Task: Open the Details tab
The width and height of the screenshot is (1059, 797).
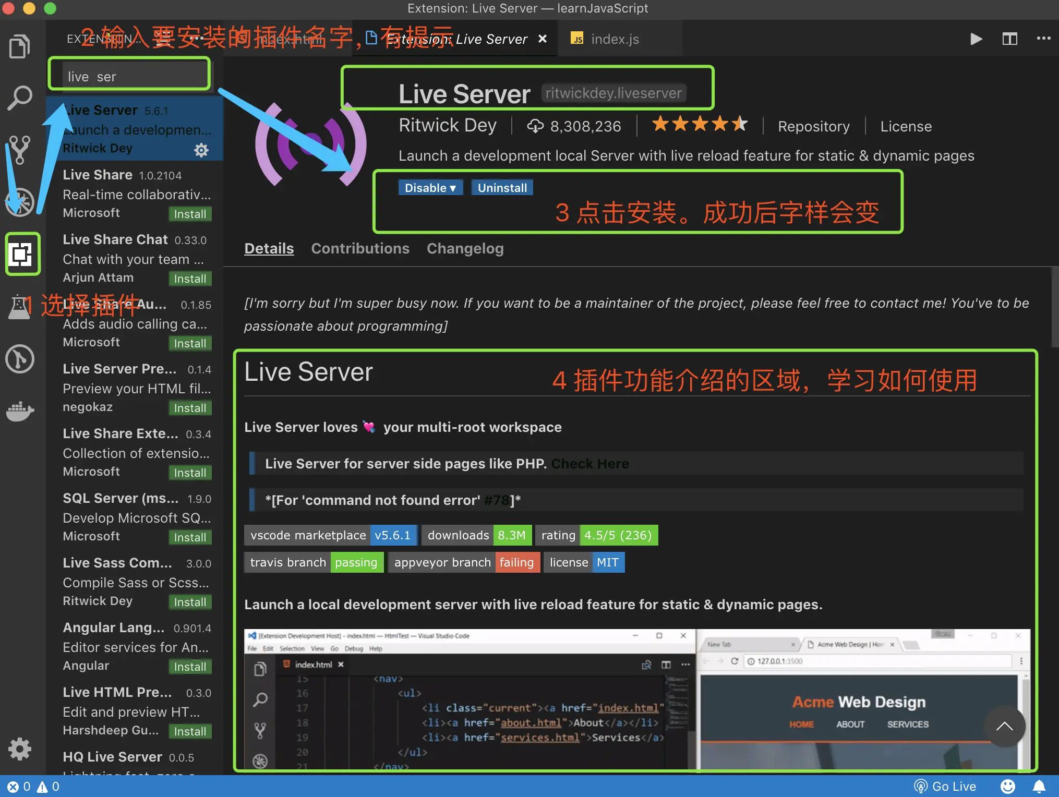Action: click(269, 249)
